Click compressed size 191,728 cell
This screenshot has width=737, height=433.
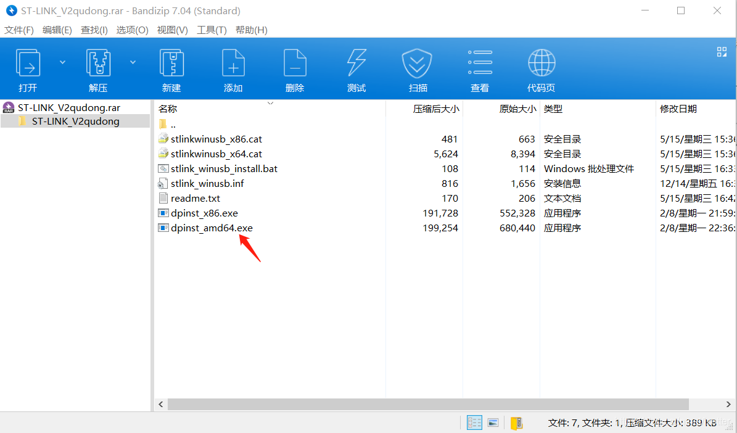pyautogui.click(x=440, y=213)
